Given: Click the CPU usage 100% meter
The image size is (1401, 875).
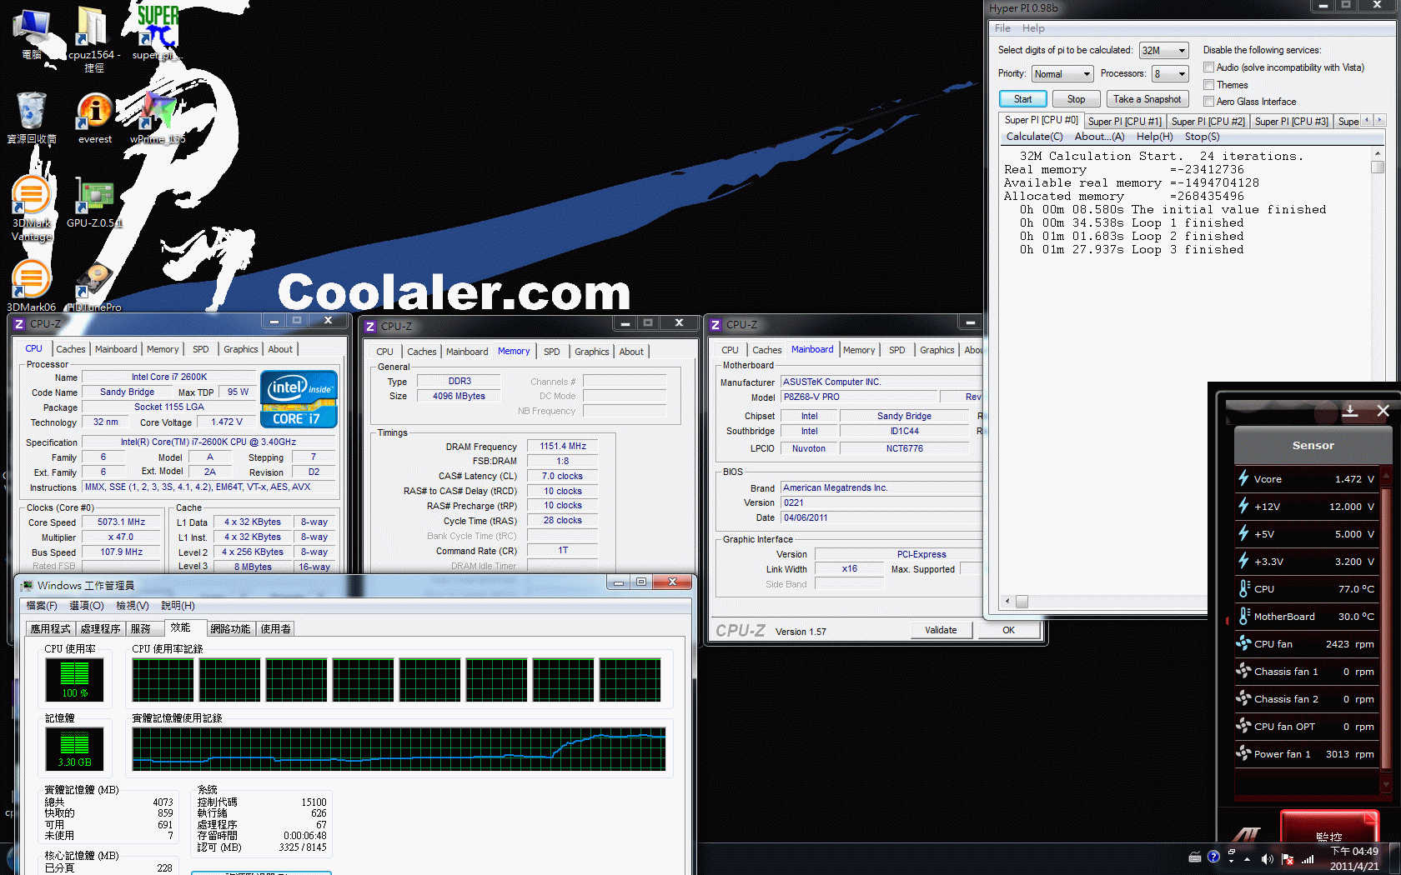Looking at the screenshot, I should pos(74,680).
